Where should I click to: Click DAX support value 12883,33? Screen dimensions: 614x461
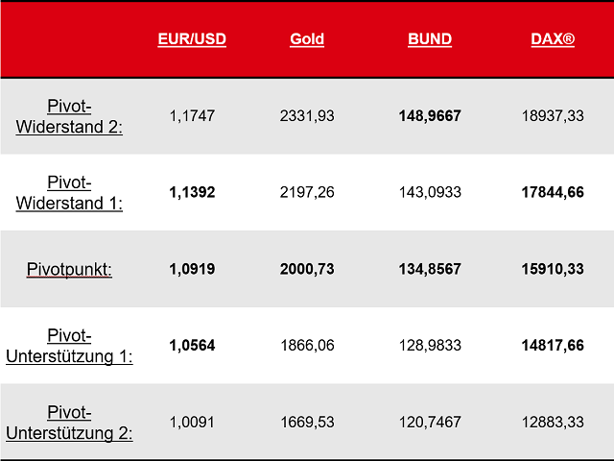click(553, 423)
